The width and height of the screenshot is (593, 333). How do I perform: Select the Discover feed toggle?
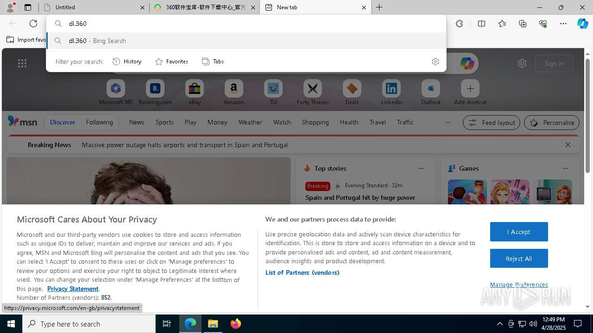tap(63, 122)
